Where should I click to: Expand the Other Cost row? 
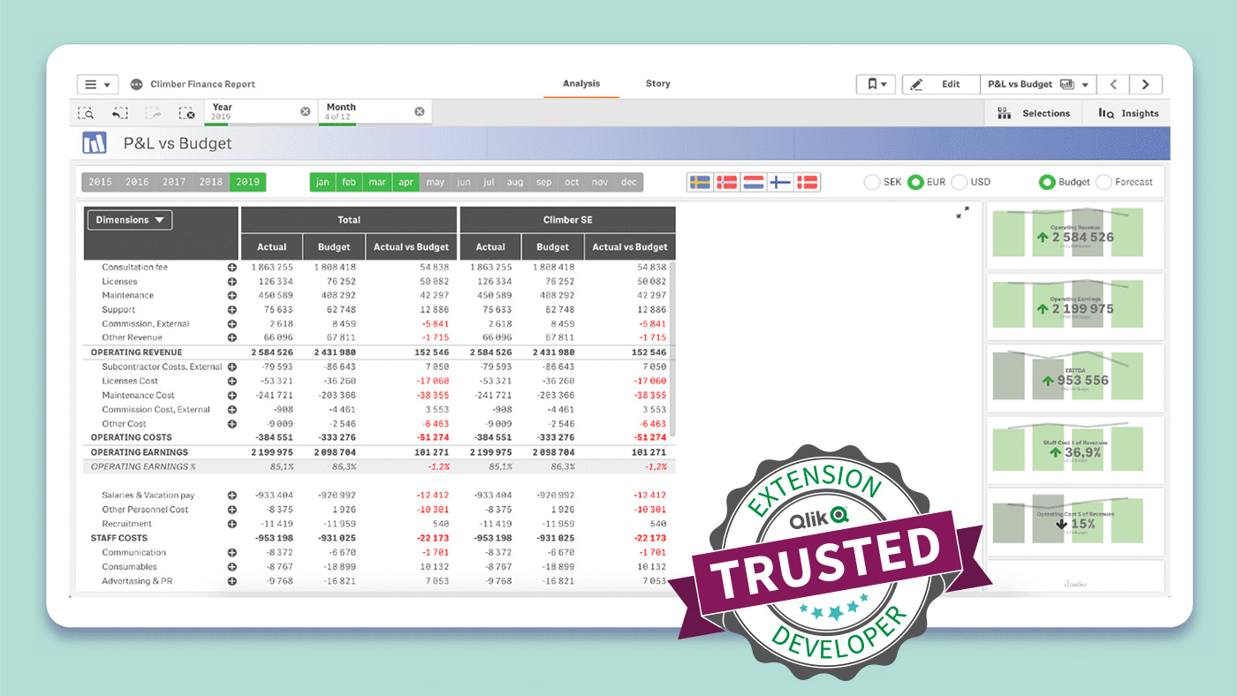click(x=232, y=424)
